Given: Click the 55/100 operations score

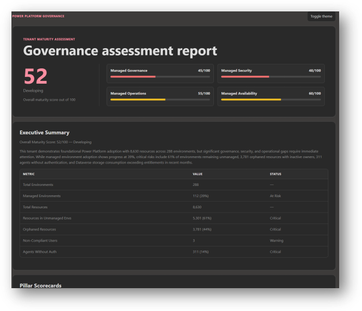Looking at the screenshot, I should [204, 94].
